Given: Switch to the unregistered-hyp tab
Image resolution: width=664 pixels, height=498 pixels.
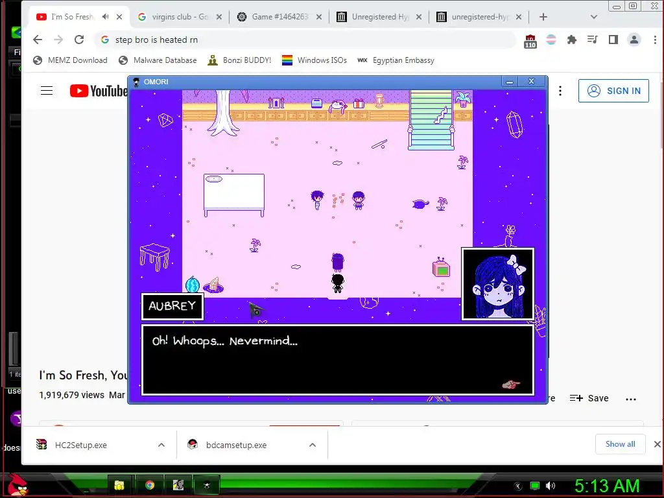Looking at the screenshot, I should [479, 17].
